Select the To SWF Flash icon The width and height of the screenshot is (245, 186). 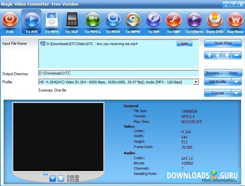tap(173, 20)
